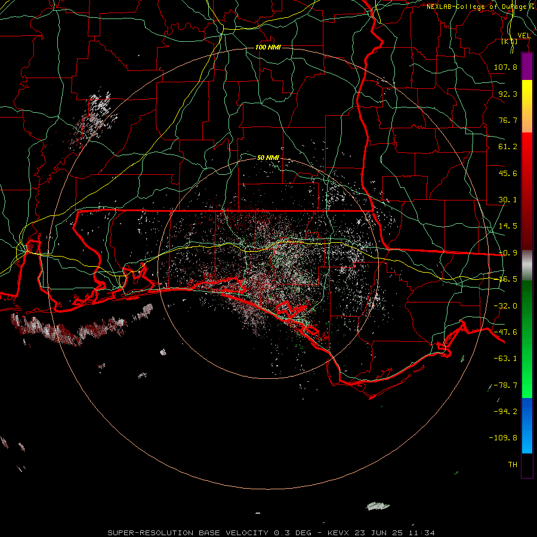Click the 23 JUN 25 date in the footer
The image size is (537, 537).
[379, 533]
